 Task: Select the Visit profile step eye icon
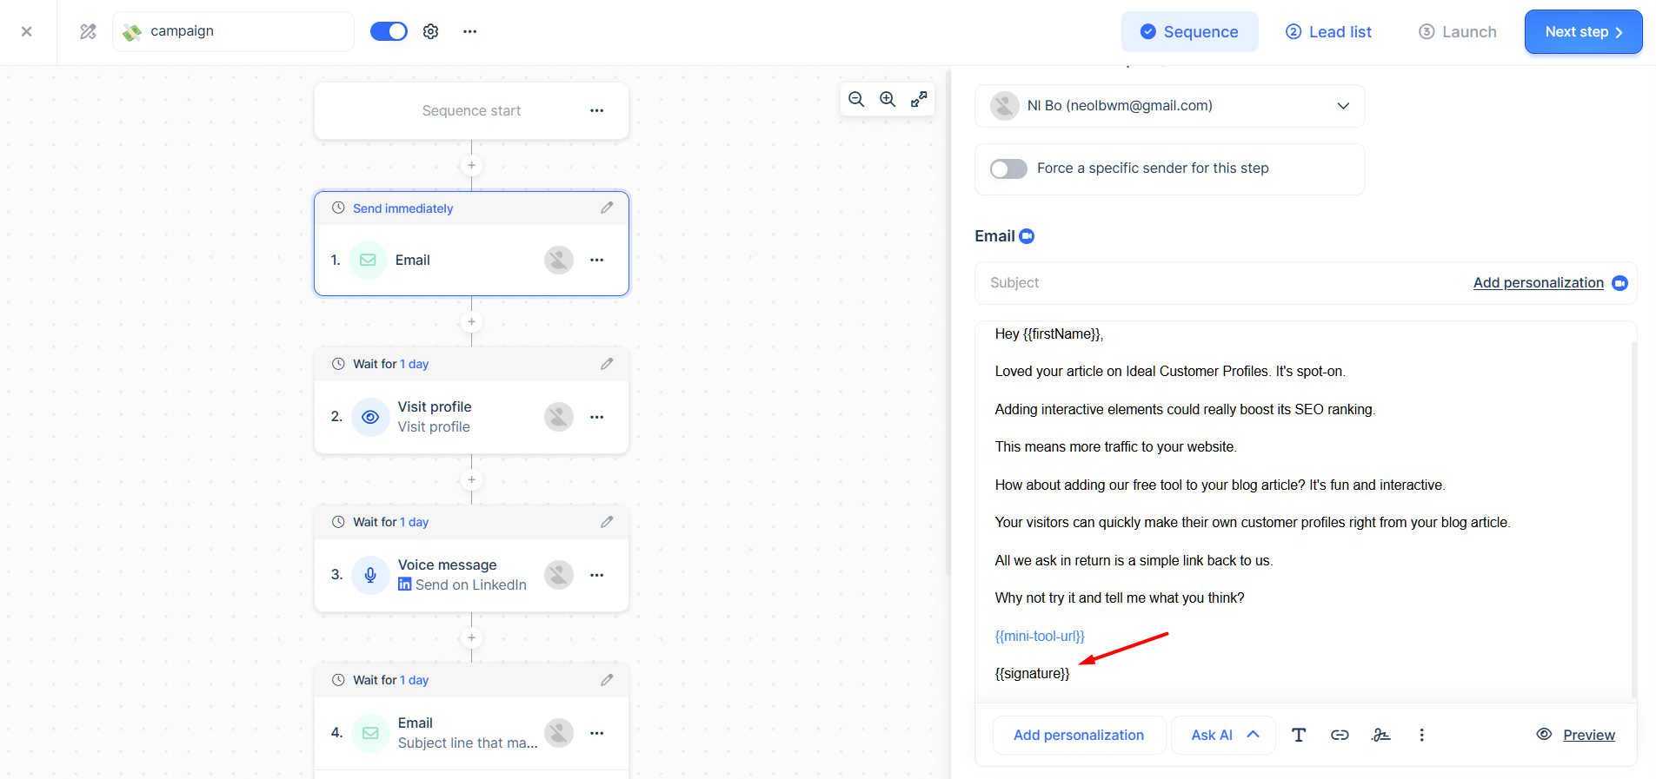click(x=370, y=417)
